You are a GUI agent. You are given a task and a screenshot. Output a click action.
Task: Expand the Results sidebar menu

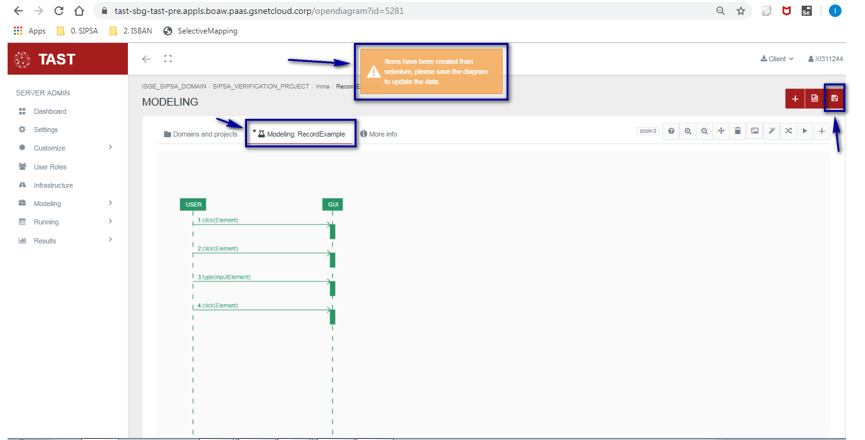pyautogui.click(x=63, y=241)
